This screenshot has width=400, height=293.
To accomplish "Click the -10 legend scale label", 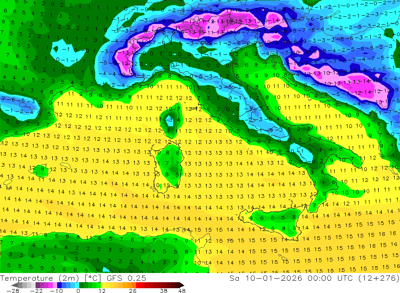I will (56, 291).
